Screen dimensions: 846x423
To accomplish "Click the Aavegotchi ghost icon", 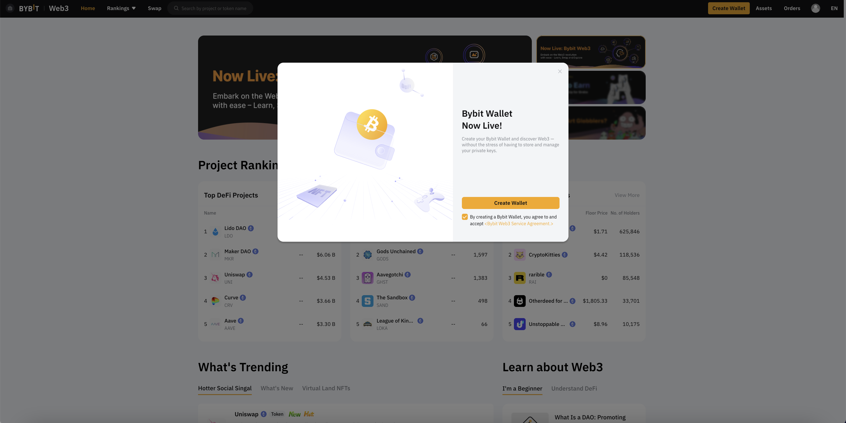I will (368, 278).
